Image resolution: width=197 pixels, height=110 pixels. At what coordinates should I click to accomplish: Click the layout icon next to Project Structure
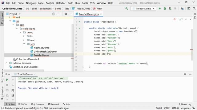189,9
